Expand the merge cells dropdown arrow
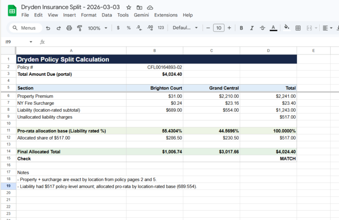 tap(316, 28)
